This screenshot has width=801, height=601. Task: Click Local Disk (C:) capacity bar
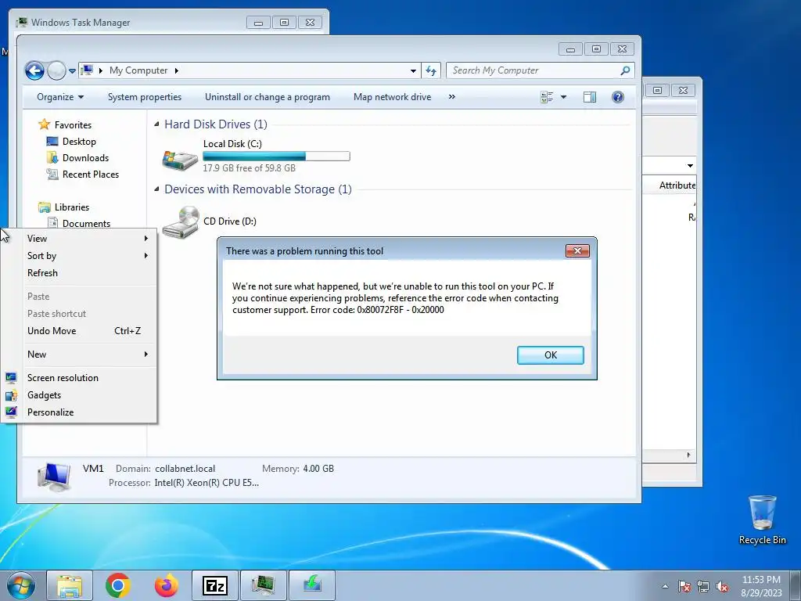coord(276,157)
